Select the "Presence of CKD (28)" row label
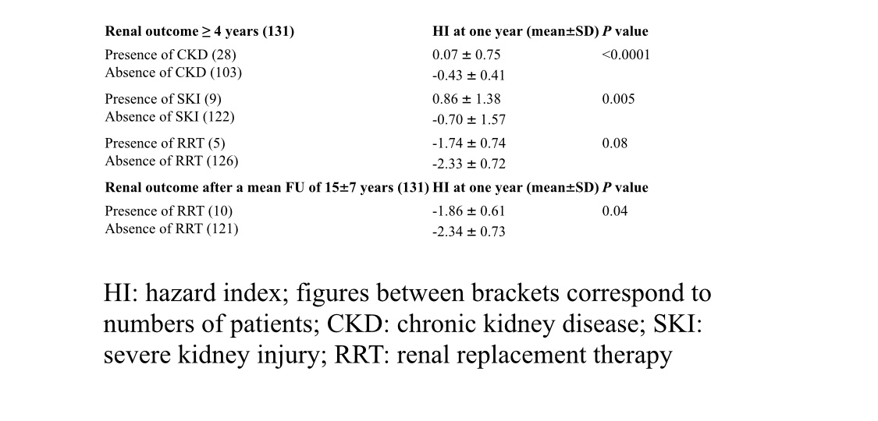Screen dimensions: 878x421 tap(170, 55)
